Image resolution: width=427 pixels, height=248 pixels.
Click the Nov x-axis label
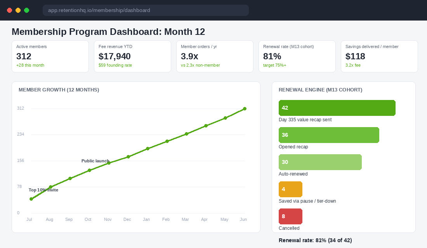tap(108, 219)
